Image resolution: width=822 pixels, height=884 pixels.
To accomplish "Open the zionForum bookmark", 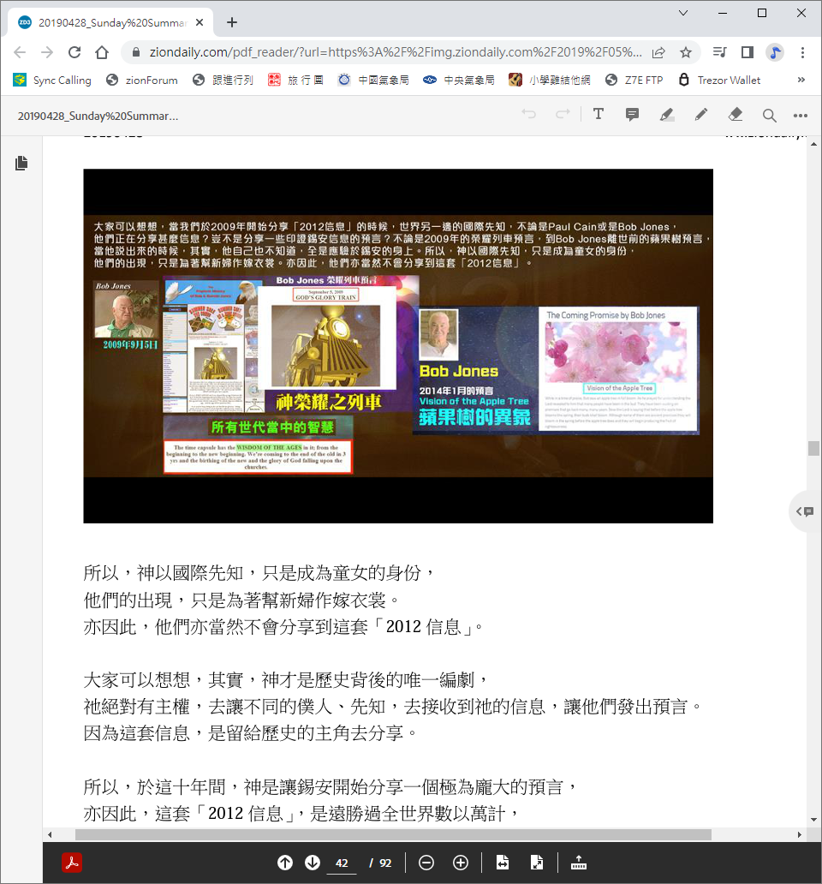I will (142, 80).
